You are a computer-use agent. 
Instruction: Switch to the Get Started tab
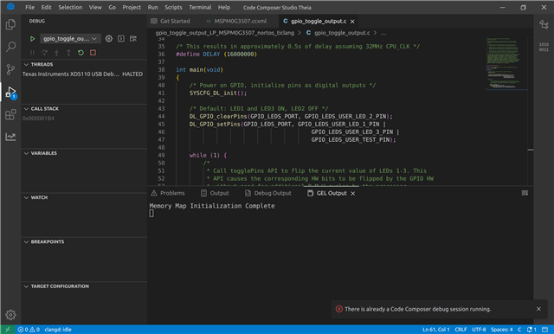click(x=175, y=21)
